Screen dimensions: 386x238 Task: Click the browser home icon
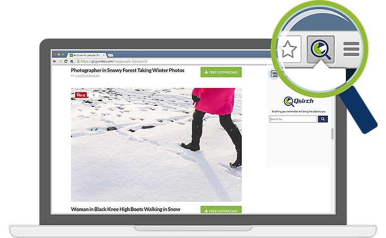tap(72, 62)
